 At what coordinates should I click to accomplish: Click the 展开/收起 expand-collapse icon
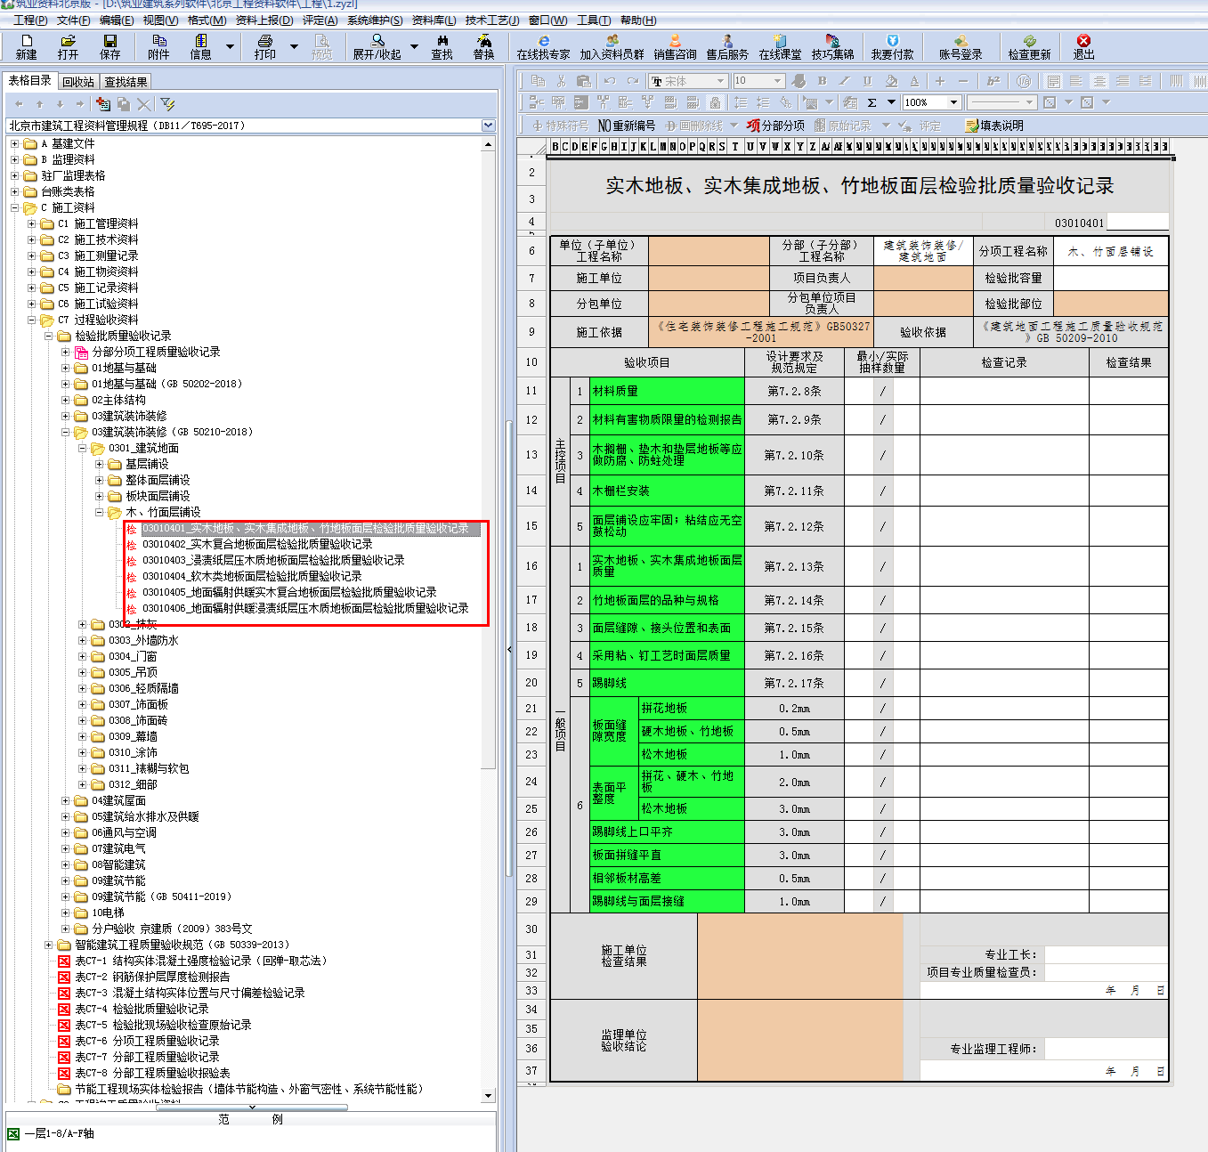(x=377, y=47)
